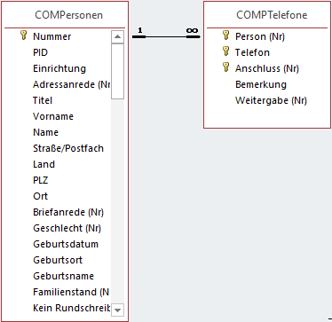Click the key icon beside Nummer
This screenshot has width=332, height=322.
[23, 35]
